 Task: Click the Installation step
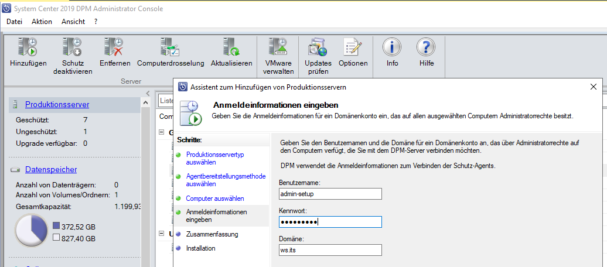[x=201, y=248]
